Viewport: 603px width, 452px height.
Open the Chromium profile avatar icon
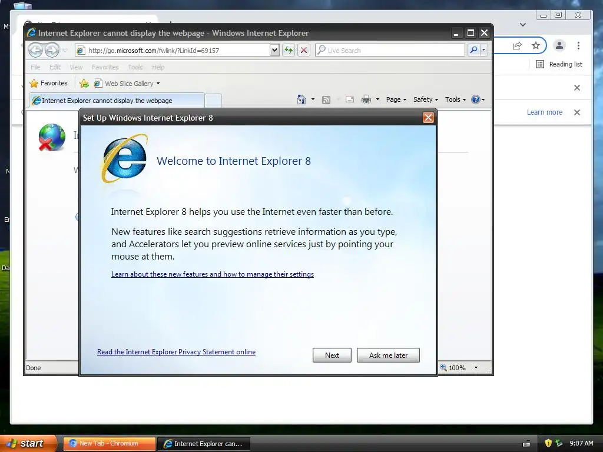[559, 45]
